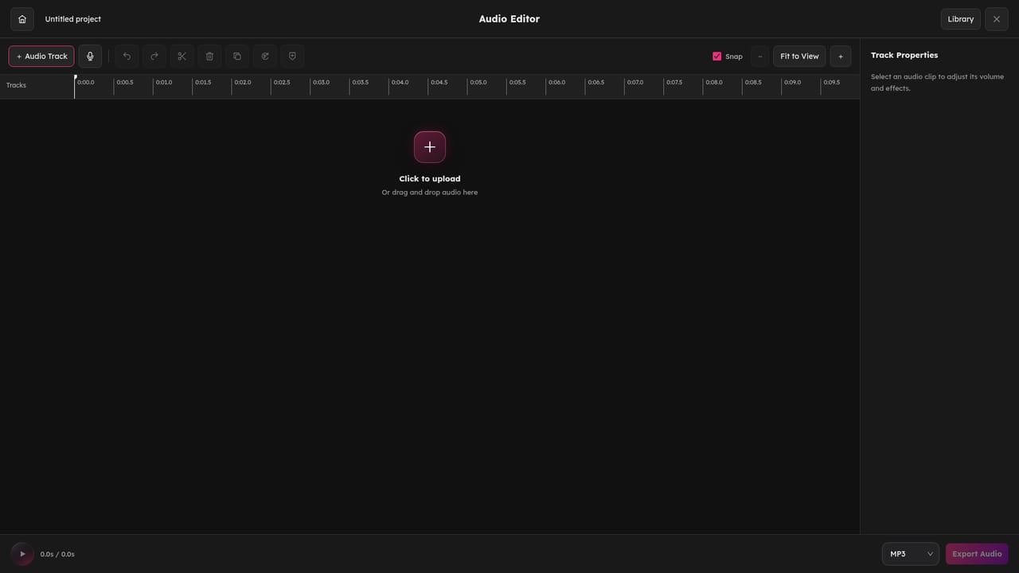Open the MP3 format dropdown
This screenshot has width=1019, height=573.
pos(911,554)
